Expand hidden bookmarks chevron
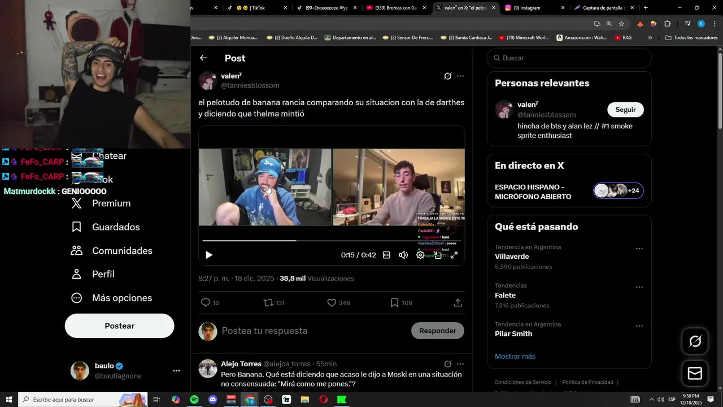Viewport: 723px width, 407px height. 650,38
